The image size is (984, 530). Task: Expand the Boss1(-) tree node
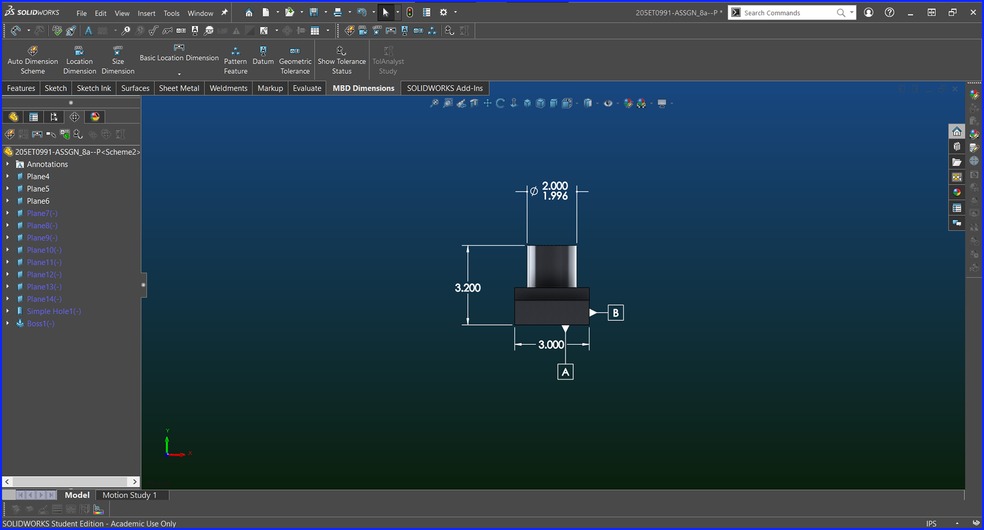pos(8,323)
